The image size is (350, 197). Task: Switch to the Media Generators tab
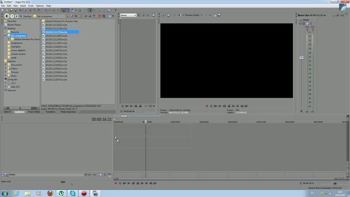68,112
